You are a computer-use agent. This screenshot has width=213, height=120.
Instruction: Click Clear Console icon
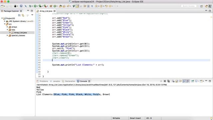pos(173,81)
